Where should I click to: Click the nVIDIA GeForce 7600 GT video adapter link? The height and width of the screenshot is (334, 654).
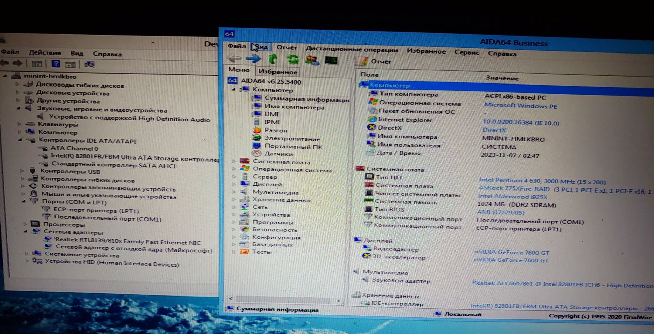(x=512, y=252)
